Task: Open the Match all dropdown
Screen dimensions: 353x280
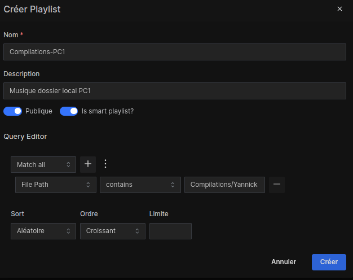Action: click(x=43, y=165)
